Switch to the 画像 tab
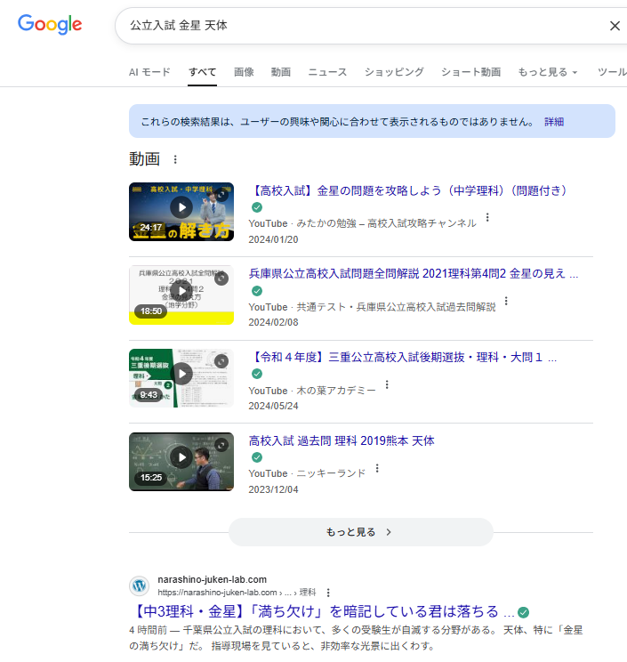This screenshot has width=627, height=662. [244, 72]
